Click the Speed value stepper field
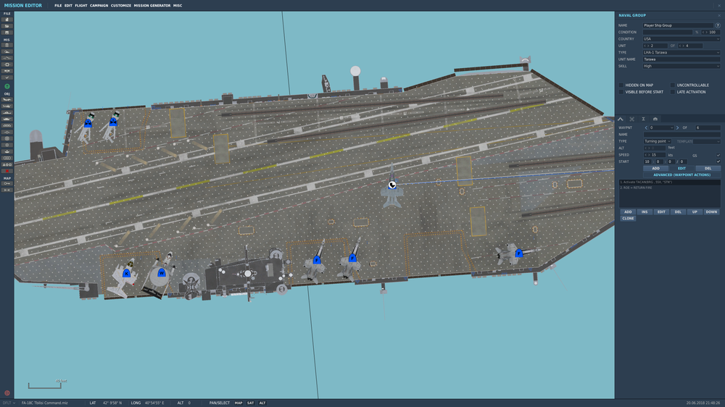 pyautogui.click(x=654, y=155)
